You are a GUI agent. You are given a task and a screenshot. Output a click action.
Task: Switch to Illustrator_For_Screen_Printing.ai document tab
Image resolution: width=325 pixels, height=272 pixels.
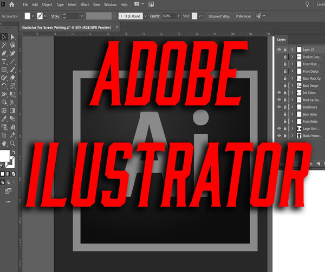[x=66, y=28]
